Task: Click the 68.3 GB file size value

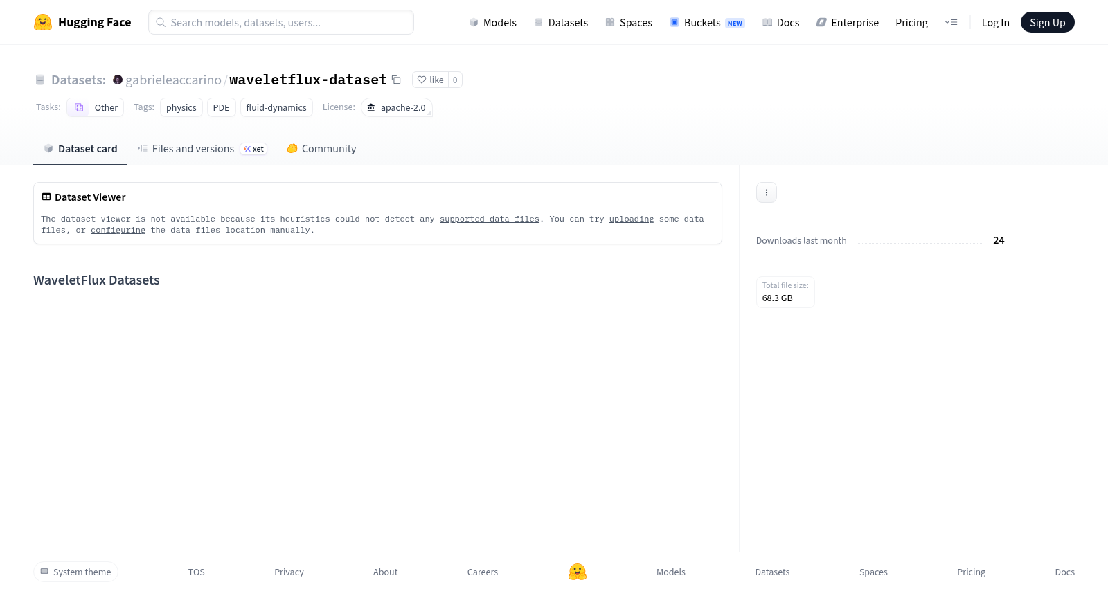Action: point(777,298)
